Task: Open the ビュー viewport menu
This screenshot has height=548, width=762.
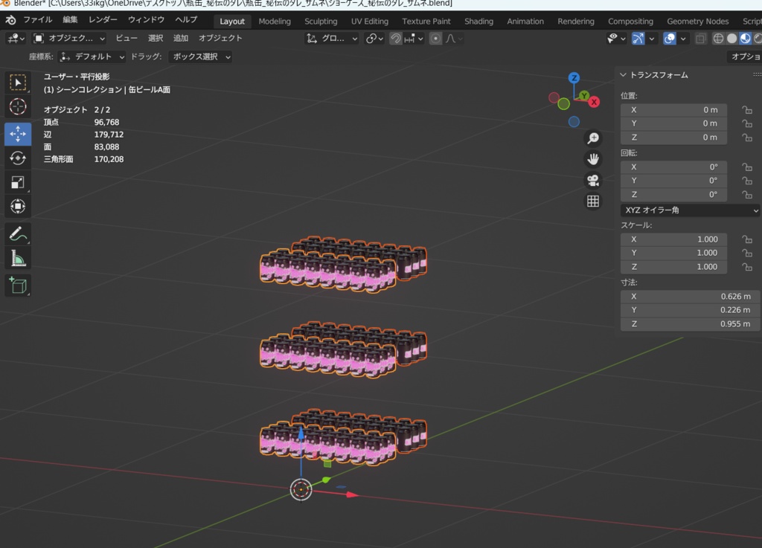Action: (x=127, y=39)
